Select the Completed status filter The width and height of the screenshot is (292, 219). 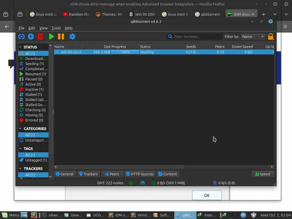coord(33,69)
